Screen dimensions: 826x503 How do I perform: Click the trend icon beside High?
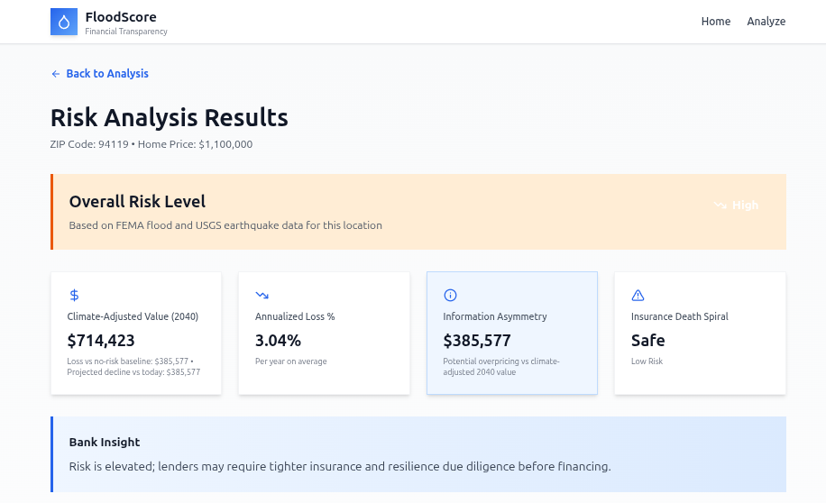click(x=720, y=205)
